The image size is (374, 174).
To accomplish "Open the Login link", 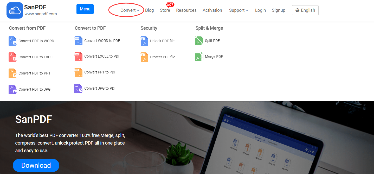I will (260, 10).
